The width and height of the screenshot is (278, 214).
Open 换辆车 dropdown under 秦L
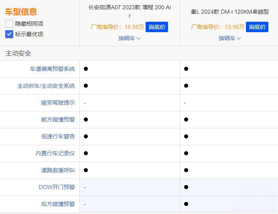229,38
